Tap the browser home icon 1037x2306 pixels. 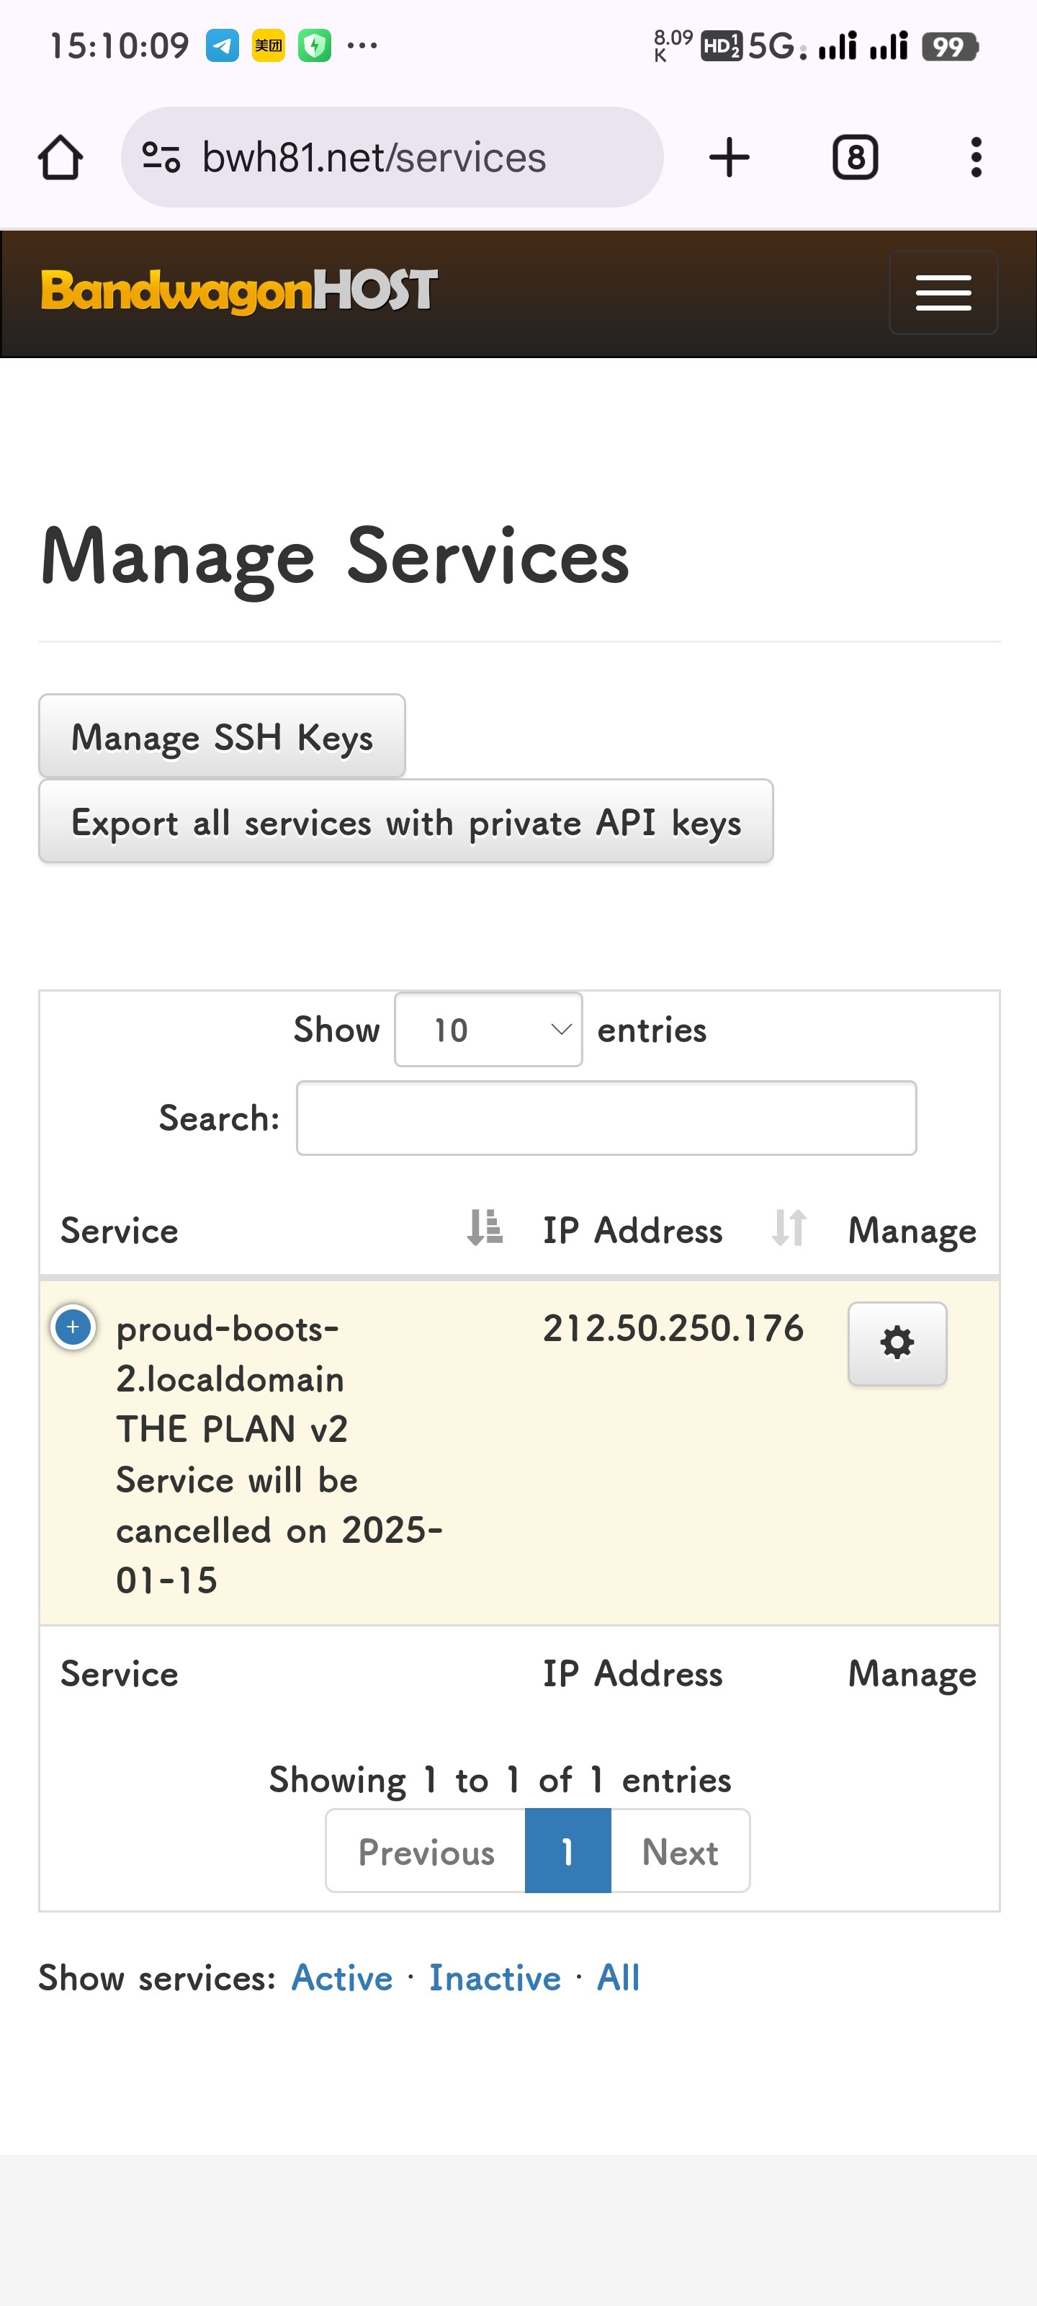pyautogui.click(x=60, y=158)
